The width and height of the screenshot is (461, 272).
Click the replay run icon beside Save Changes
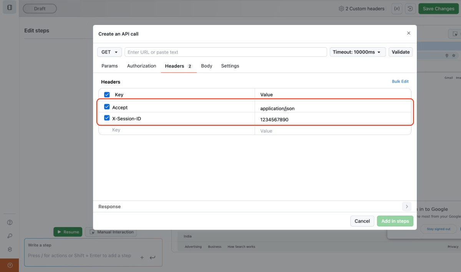410,8
